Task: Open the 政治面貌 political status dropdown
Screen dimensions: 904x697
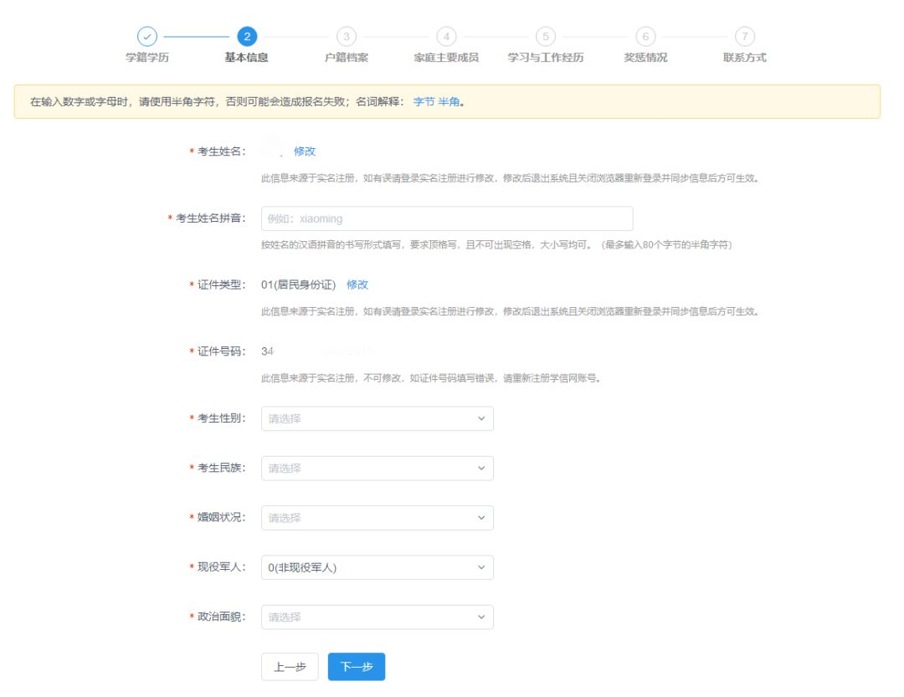Action: pyautogui.click(x=377, y=618)
